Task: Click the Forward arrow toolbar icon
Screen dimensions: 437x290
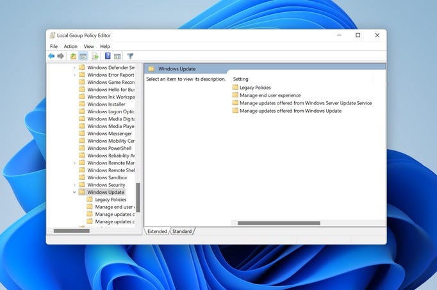Action: (x=60, y=56)
